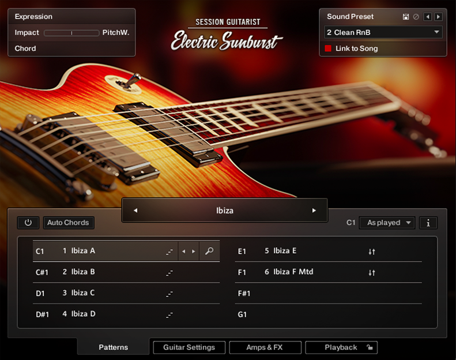Screen dimensions: 456x360
Task: Click the empty G1 pattern slot
Action: [329, 314]
